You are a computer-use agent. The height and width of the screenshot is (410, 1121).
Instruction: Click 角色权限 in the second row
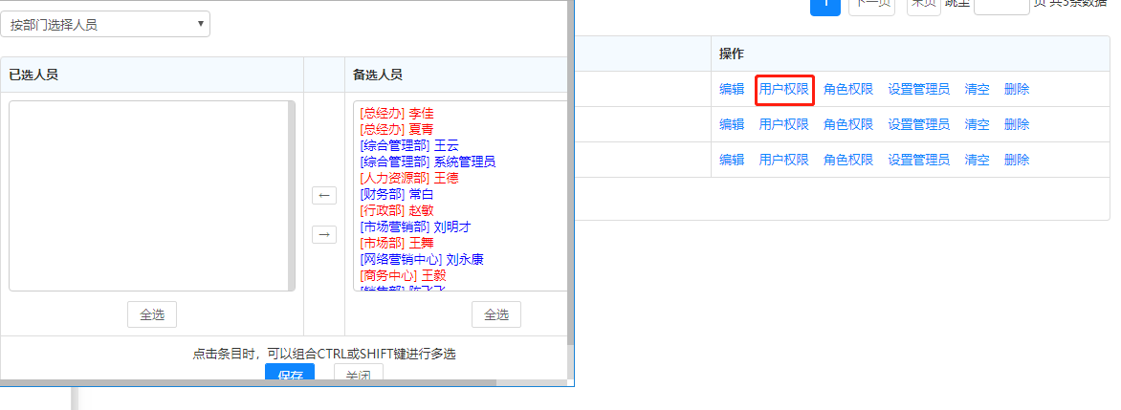coord(848,124)
